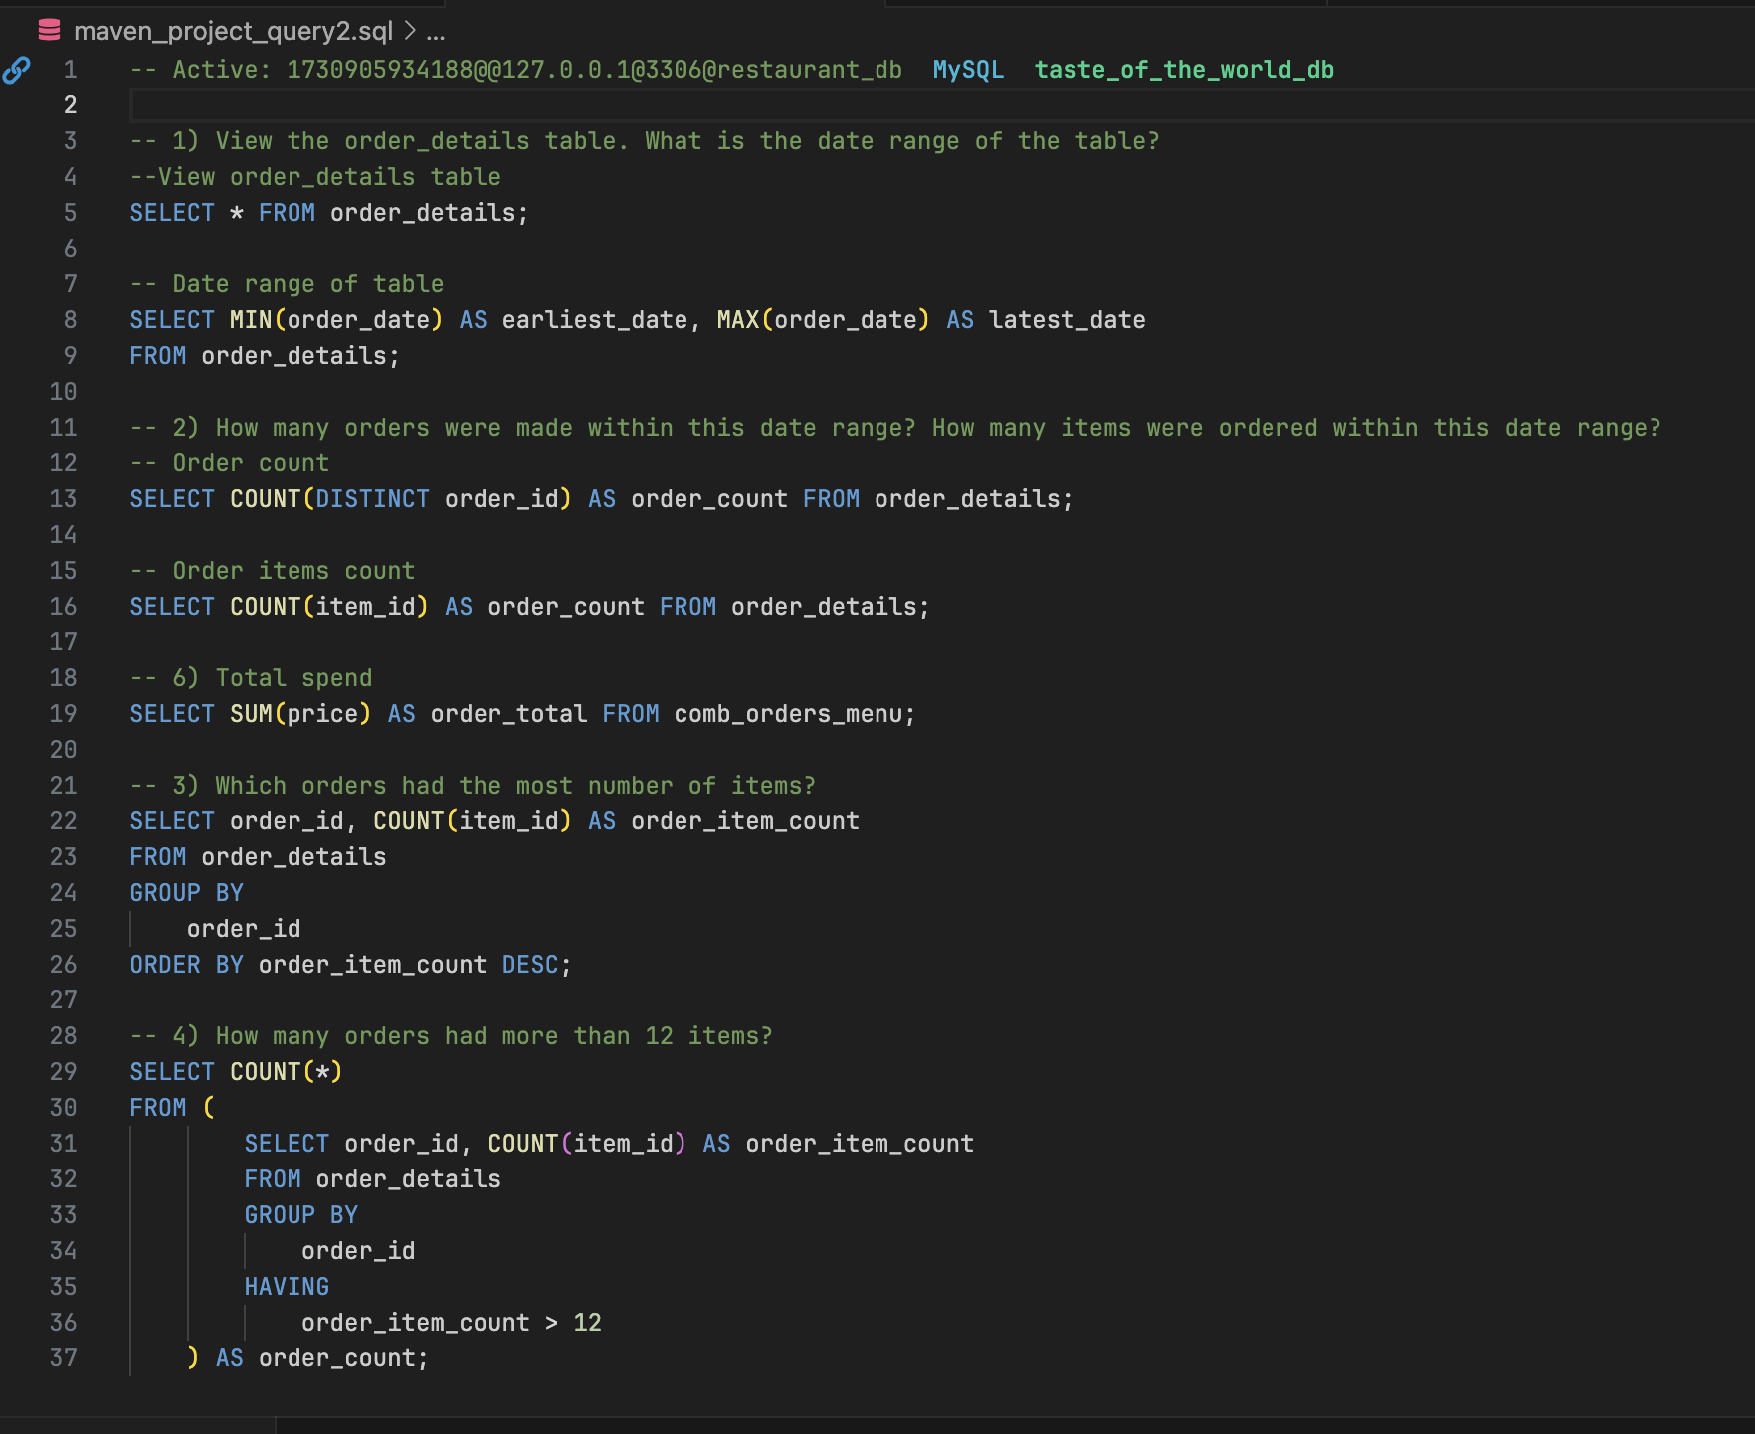The width and height of the screenshot is (1755, 1434).
Task: Open maven_project_query2.sql breadcrumb item
Action: [x=233, y=31]
